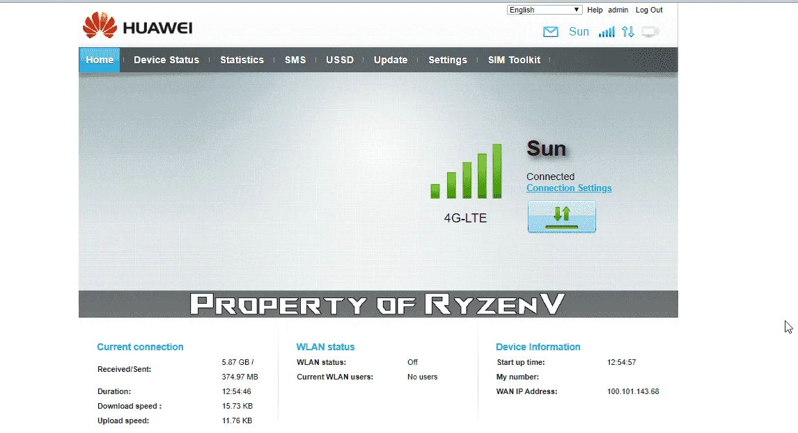Image resolution: width=798 pixels, height=433 pixels.
Task: Open the Settings tab
Action: point(447,60)
